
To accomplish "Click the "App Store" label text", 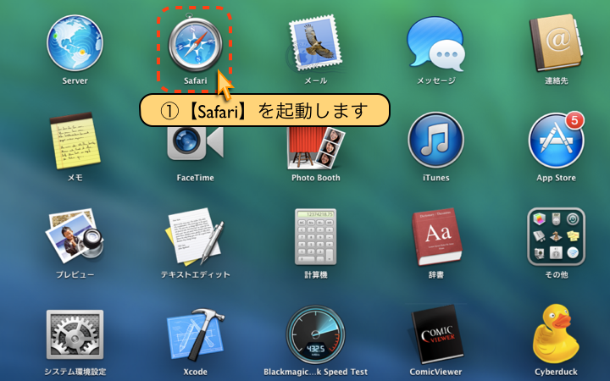I will click(557, 178).
